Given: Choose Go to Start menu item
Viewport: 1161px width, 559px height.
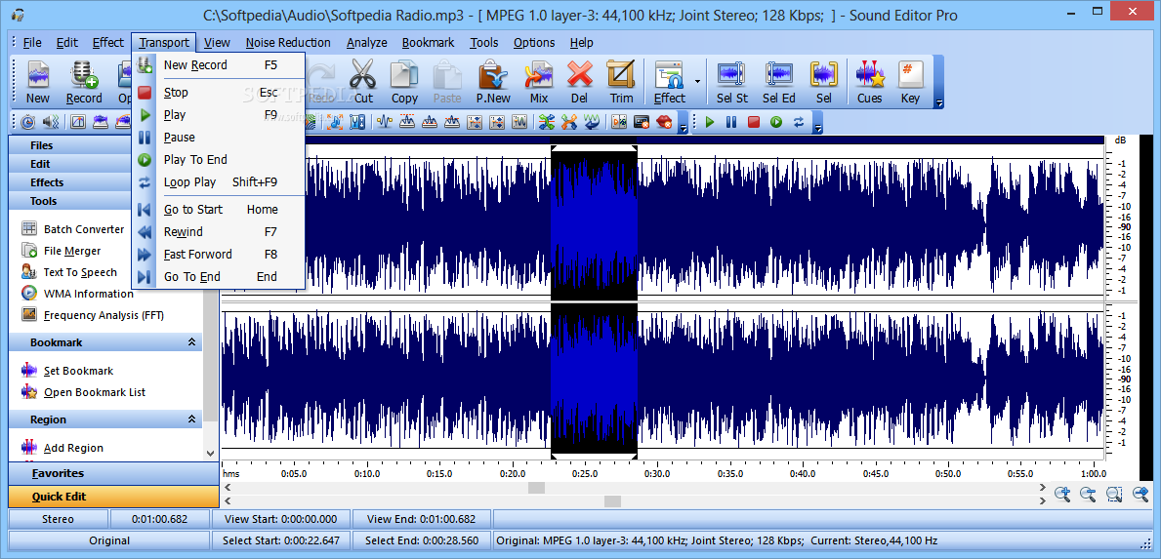Looking at the screenshot, I should coord(219,209).
